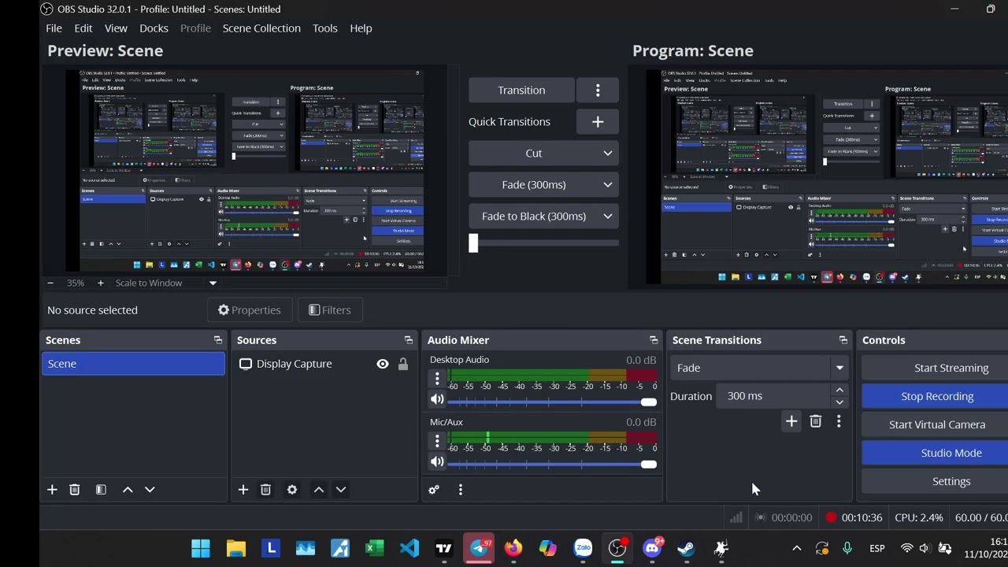Open source properties gear in Sources dock

click(292, 490)
